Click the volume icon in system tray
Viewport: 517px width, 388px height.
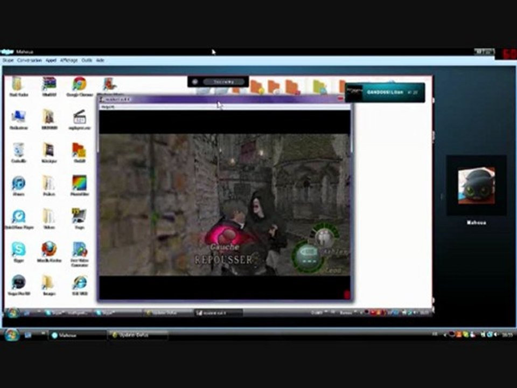coord(495,335)
